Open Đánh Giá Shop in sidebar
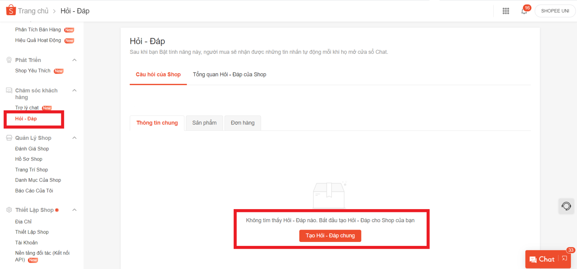The width and height of the screenshot is (577, 269). click(x=32, y=149)
